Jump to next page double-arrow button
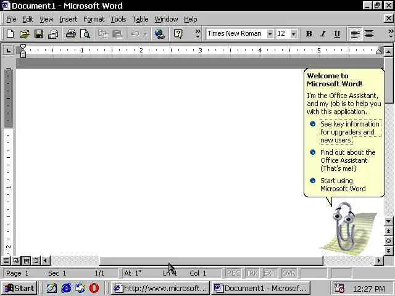The image size is (395, 296). tap(388, 251)
